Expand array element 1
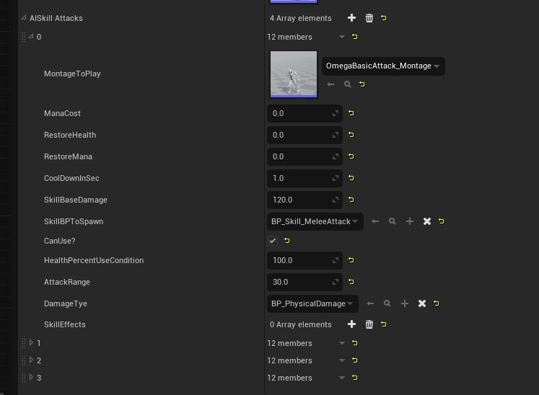 click(31, 342)
